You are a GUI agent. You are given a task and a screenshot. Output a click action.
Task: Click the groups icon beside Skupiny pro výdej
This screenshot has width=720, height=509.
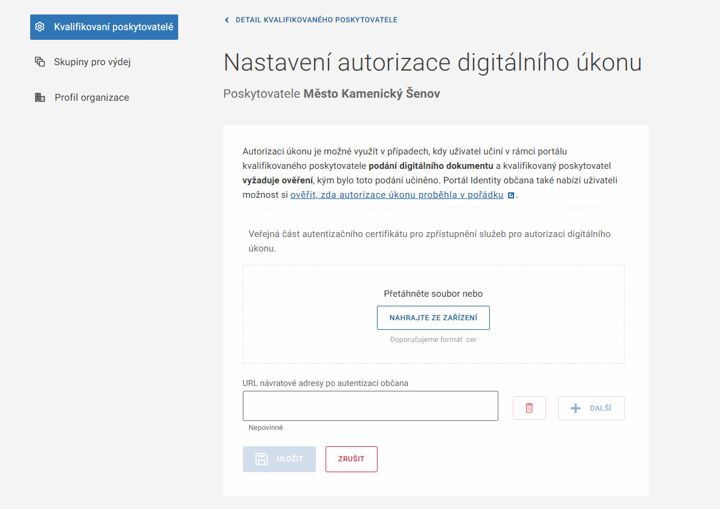point(40,62)
